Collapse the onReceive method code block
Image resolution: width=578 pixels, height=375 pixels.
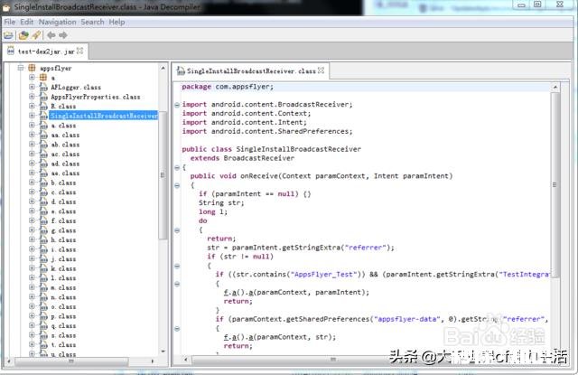click(177, 185)
